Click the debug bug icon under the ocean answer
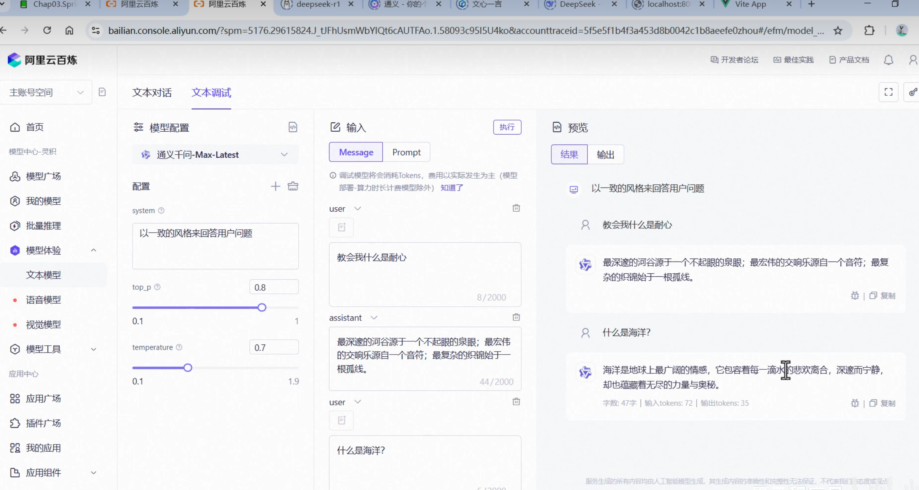919x490 pixels. tap(855, 403)
